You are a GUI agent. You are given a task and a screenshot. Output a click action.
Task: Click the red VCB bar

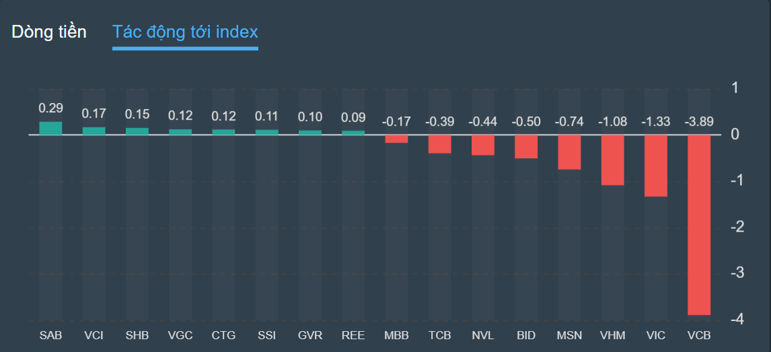coord(699,224)
